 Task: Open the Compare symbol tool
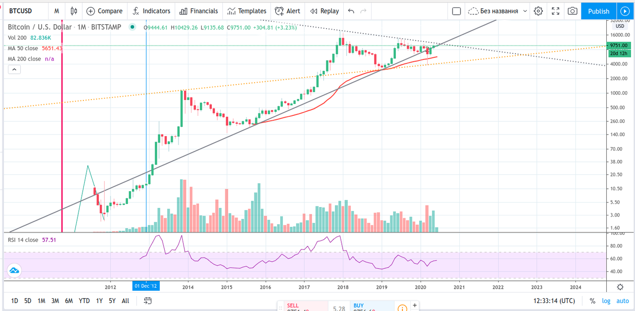click(x=105, y=11)
